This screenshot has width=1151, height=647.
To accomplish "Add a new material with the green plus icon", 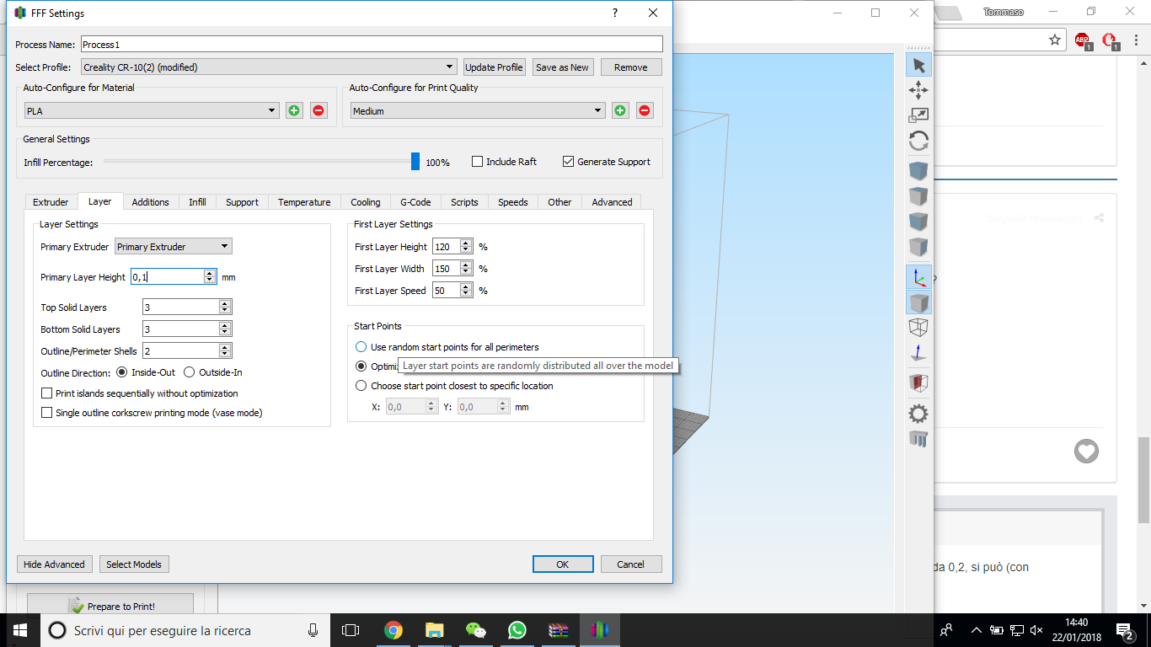I will pyautogui.click(x=294, y=110).
